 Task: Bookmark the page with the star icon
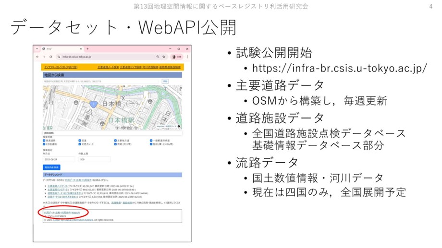[x=164, y=57]
